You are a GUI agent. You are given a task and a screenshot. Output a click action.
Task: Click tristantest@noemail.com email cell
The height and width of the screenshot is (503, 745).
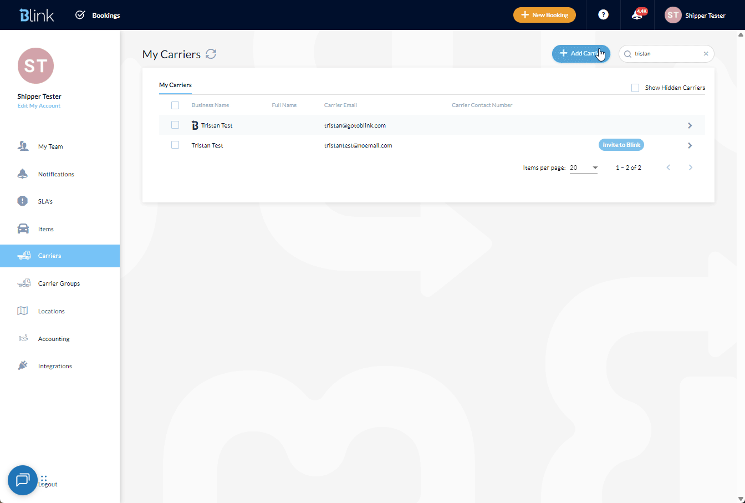pyautogui.click(x=358, y=145)
